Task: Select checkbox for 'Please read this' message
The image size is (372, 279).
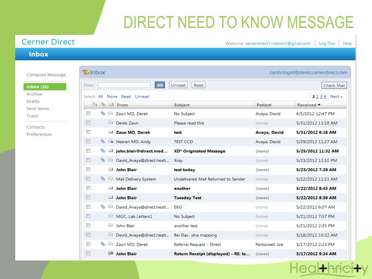Action: click(x=88, y=123)
